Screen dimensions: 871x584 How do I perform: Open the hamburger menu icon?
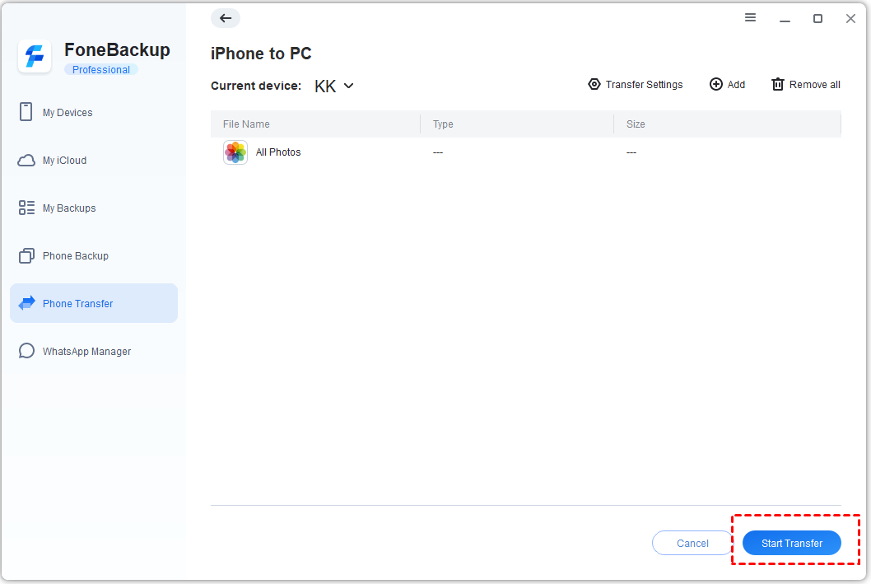pyautogui.click(x=750, y=18)
